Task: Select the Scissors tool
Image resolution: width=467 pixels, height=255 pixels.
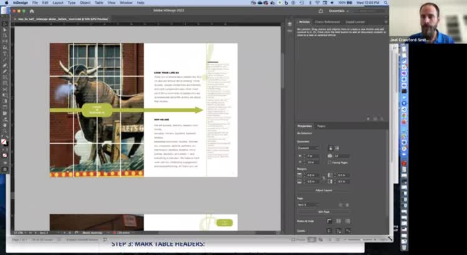Action: (x=4, y=89)
